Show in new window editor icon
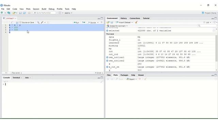The height and width of the screenshot is (122, 218). [x=12, y=22]
